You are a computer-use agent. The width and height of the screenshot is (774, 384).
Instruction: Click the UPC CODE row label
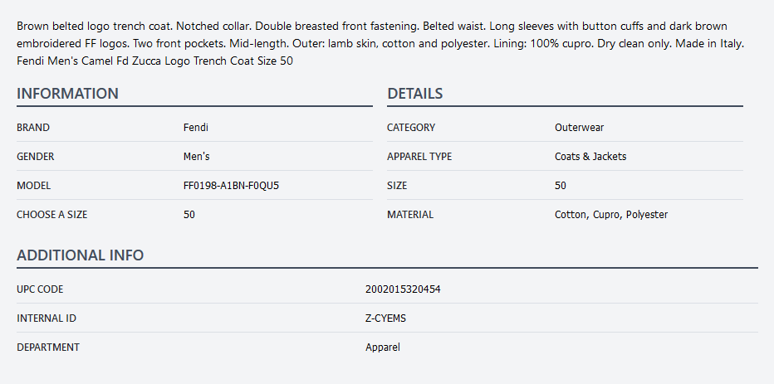point(40,289)
